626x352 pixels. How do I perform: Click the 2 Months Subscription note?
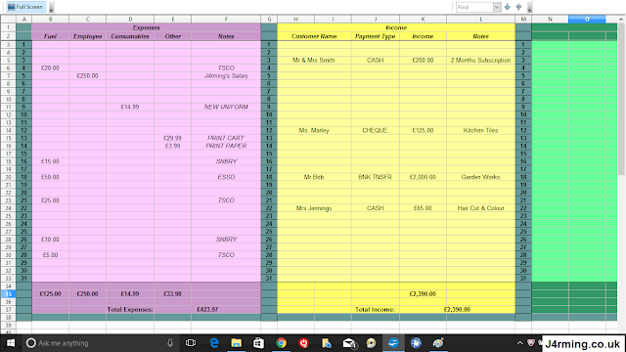tap(480, 61)
